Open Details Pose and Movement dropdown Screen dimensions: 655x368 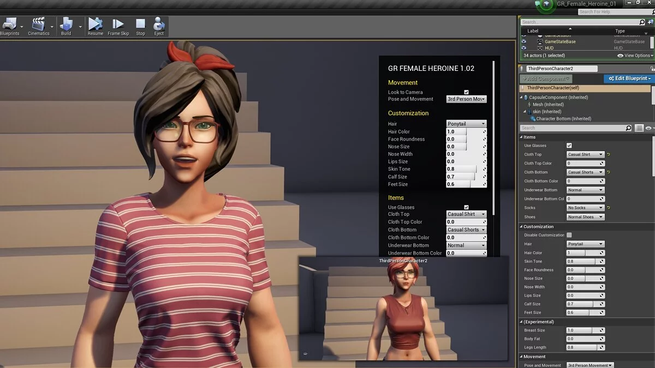pyautogui.click(x=589, y=365)
